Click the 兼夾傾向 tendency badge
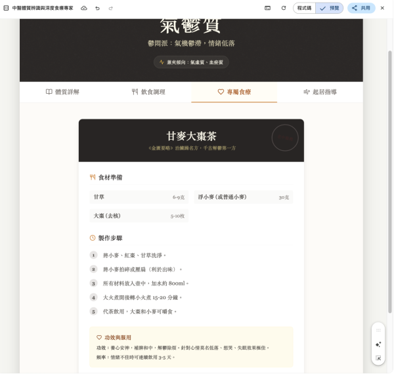Screen dimensions: 394x374 tap(191, 62)
